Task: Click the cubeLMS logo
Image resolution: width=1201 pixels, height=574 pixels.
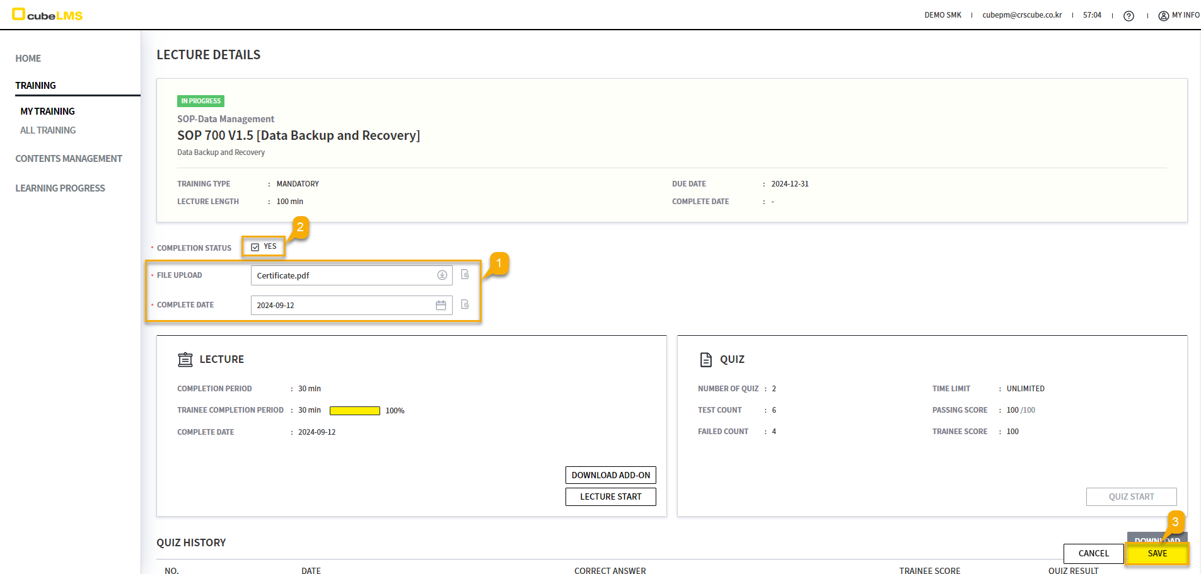Action: [47, 14]
